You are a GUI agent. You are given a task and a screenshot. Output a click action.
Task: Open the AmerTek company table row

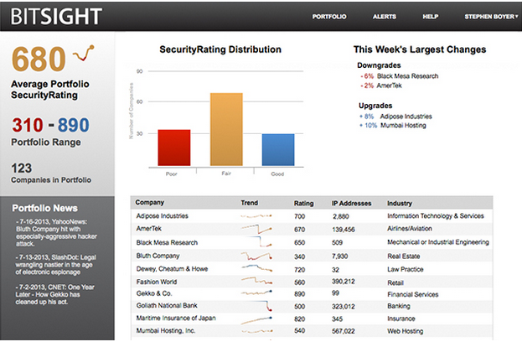coord(312,229)
